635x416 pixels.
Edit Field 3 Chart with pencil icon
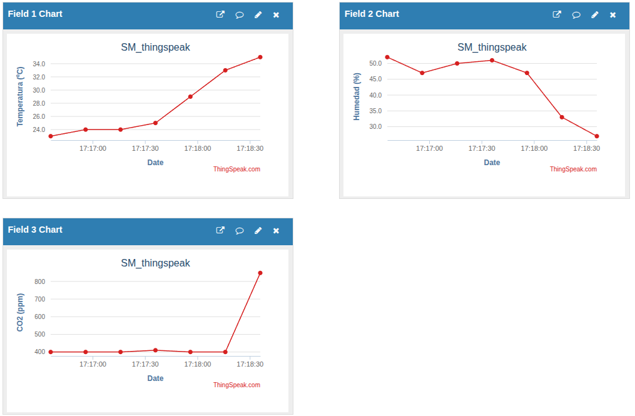[258, 231]
